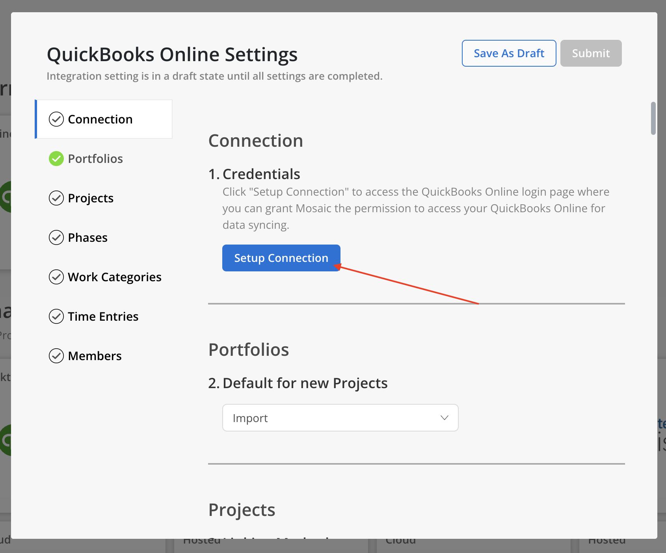Image resolution: width=666 pixels, height=553 pixels.
Task: Click the 'QuickBooks Online Settings' title
Action: click(172, 54)
